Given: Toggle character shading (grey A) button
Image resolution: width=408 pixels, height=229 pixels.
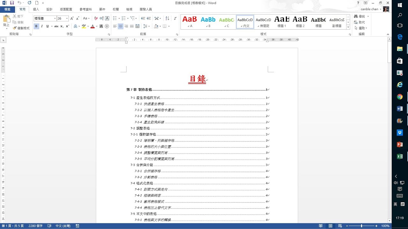Looking at the screenshot, I should tap(101, 26).
